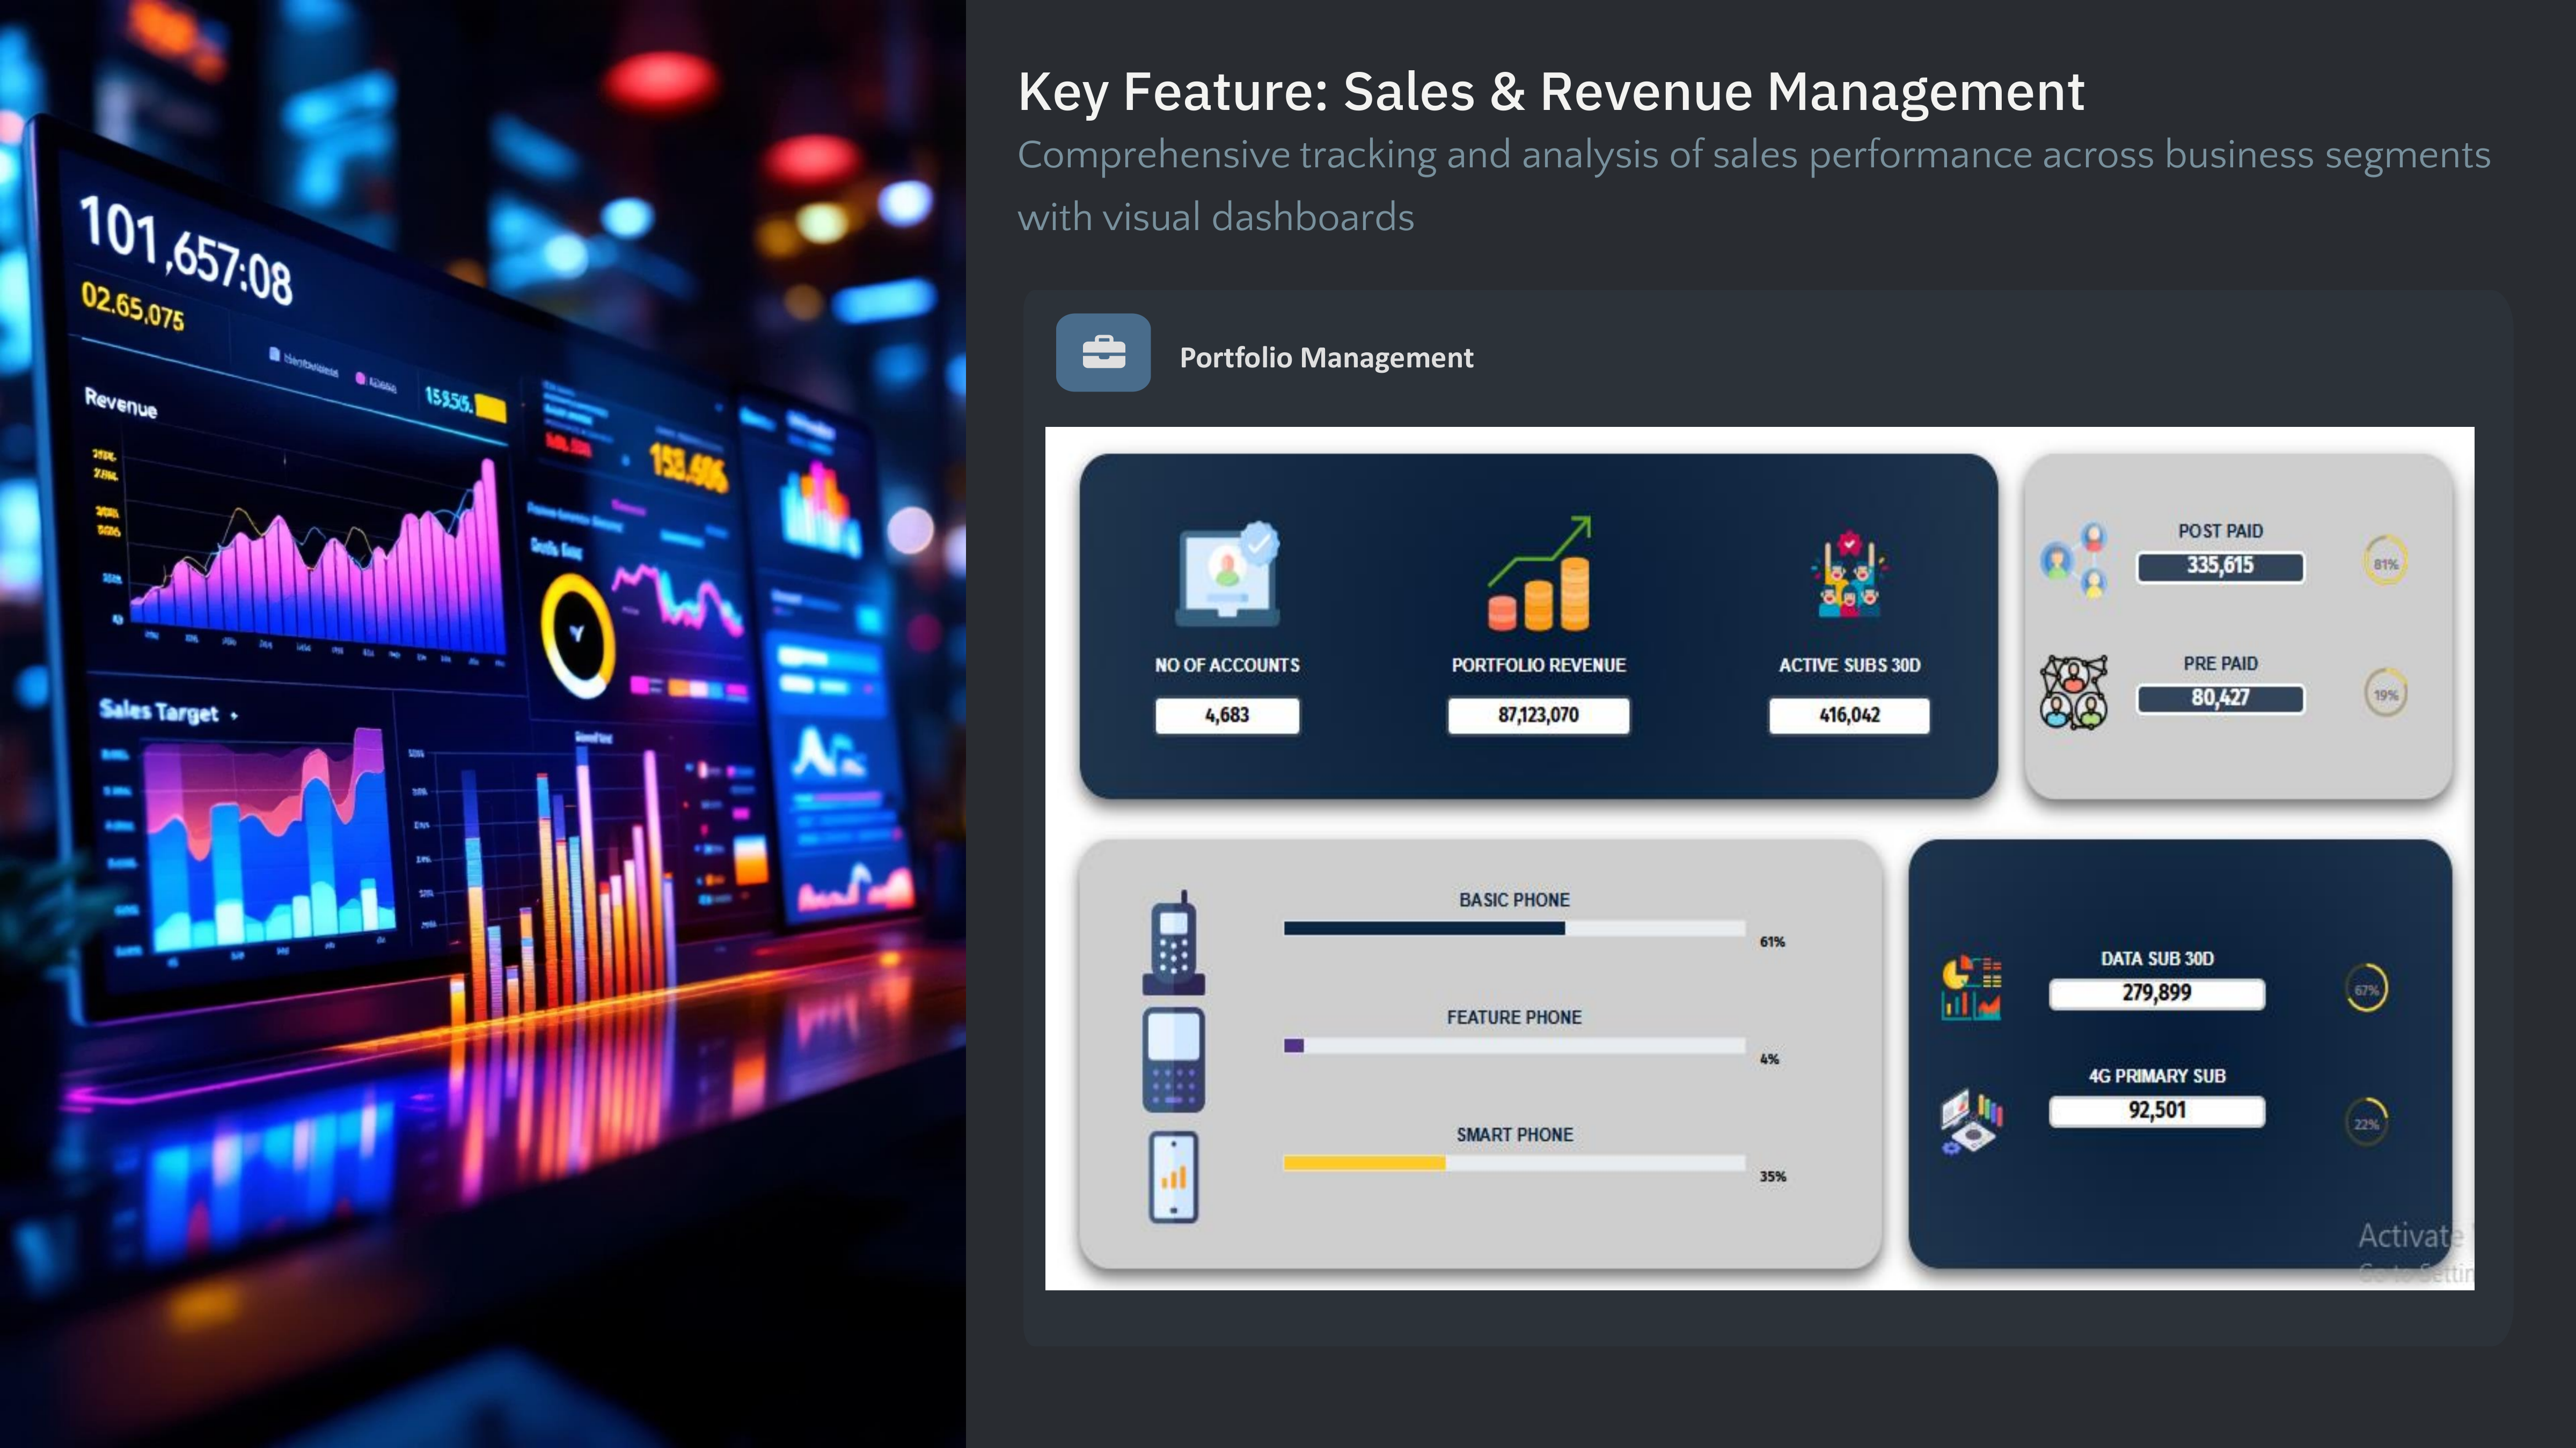Click the Portfolio Management heading
Screen dimensions: 2576x1448
1326,358
